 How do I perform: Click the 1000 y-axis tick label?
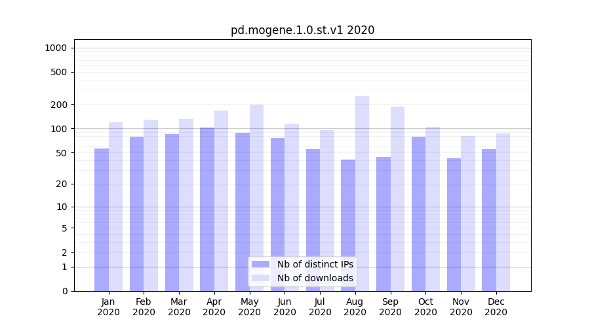[56, 48]
